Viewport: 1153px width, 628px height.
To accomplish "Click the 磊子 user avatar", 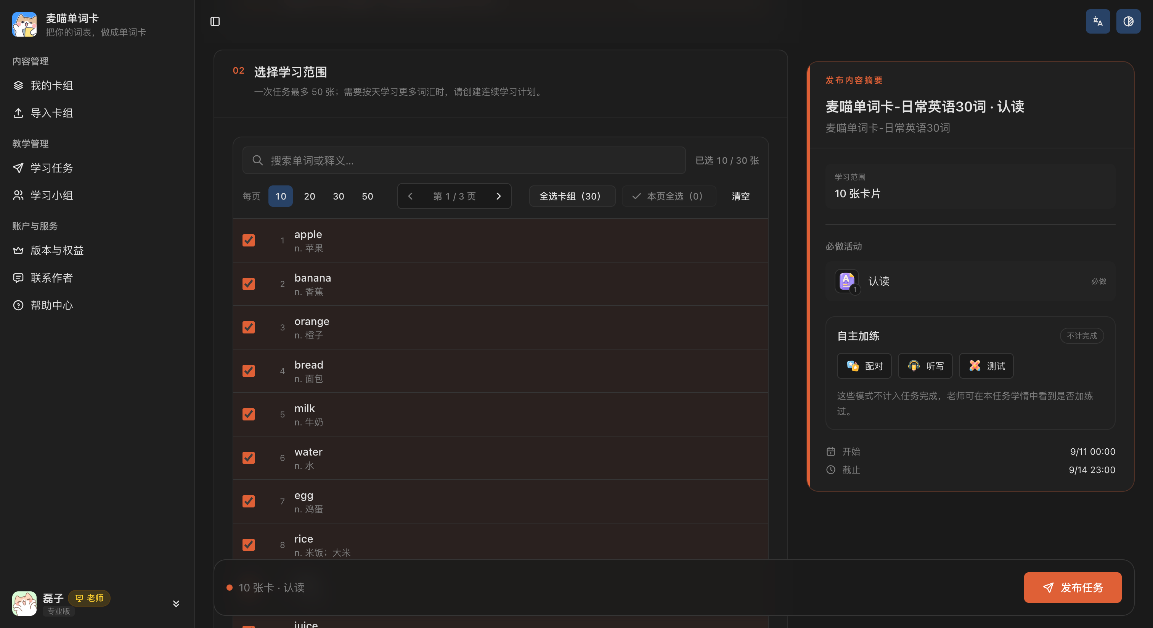I will [24, 603].
